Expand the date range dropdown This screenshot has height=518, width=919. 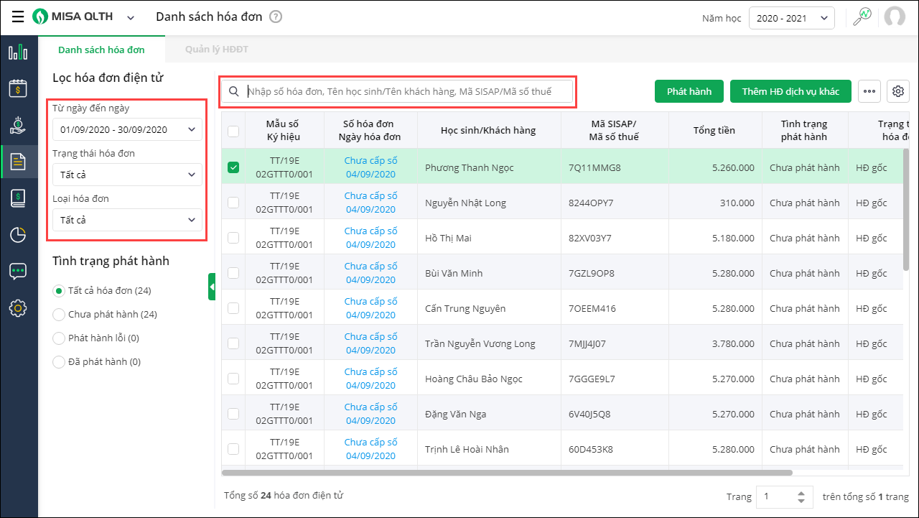point(127,129)
